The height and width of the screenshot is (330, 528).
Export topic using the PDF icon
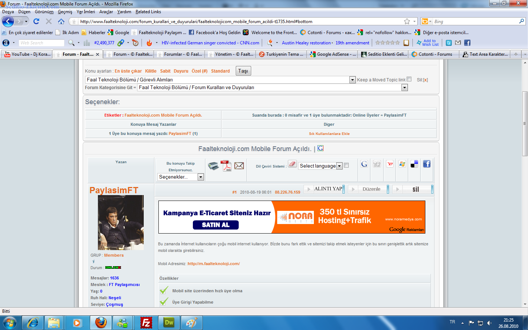tap(226, 166)
